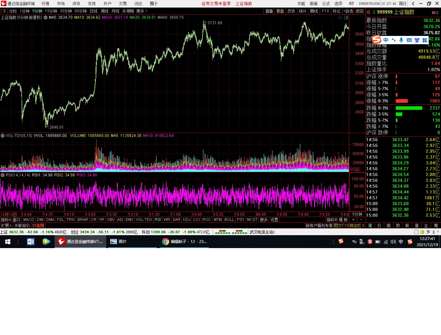The height and width of the screenshot is (335, 441).
Task: Switch the chart to 月线 period
Action: 116,11
